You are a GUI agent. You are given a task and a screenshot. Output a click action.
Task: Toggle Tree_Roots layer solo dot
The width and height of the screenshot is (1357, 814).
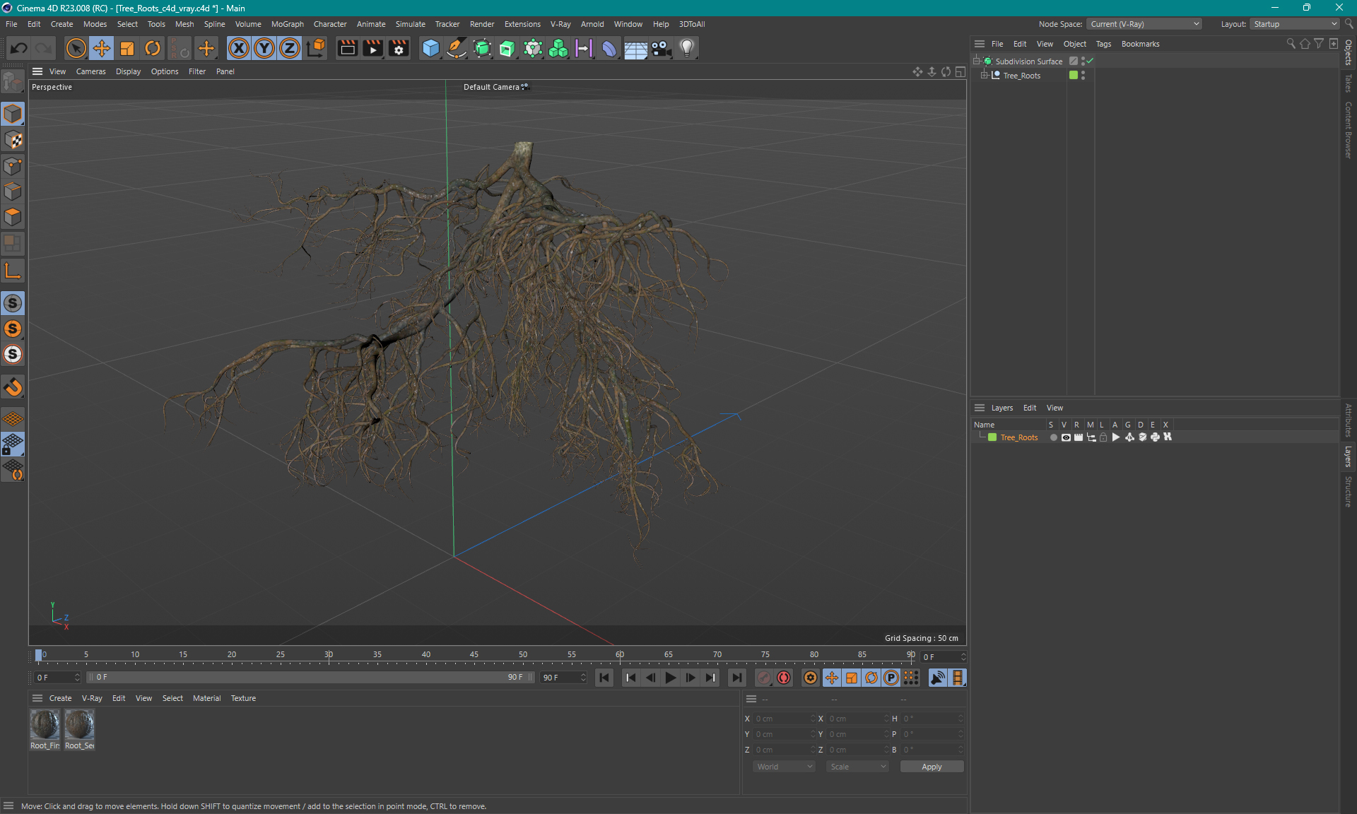pyautogui.click(x=1053, y=437)
